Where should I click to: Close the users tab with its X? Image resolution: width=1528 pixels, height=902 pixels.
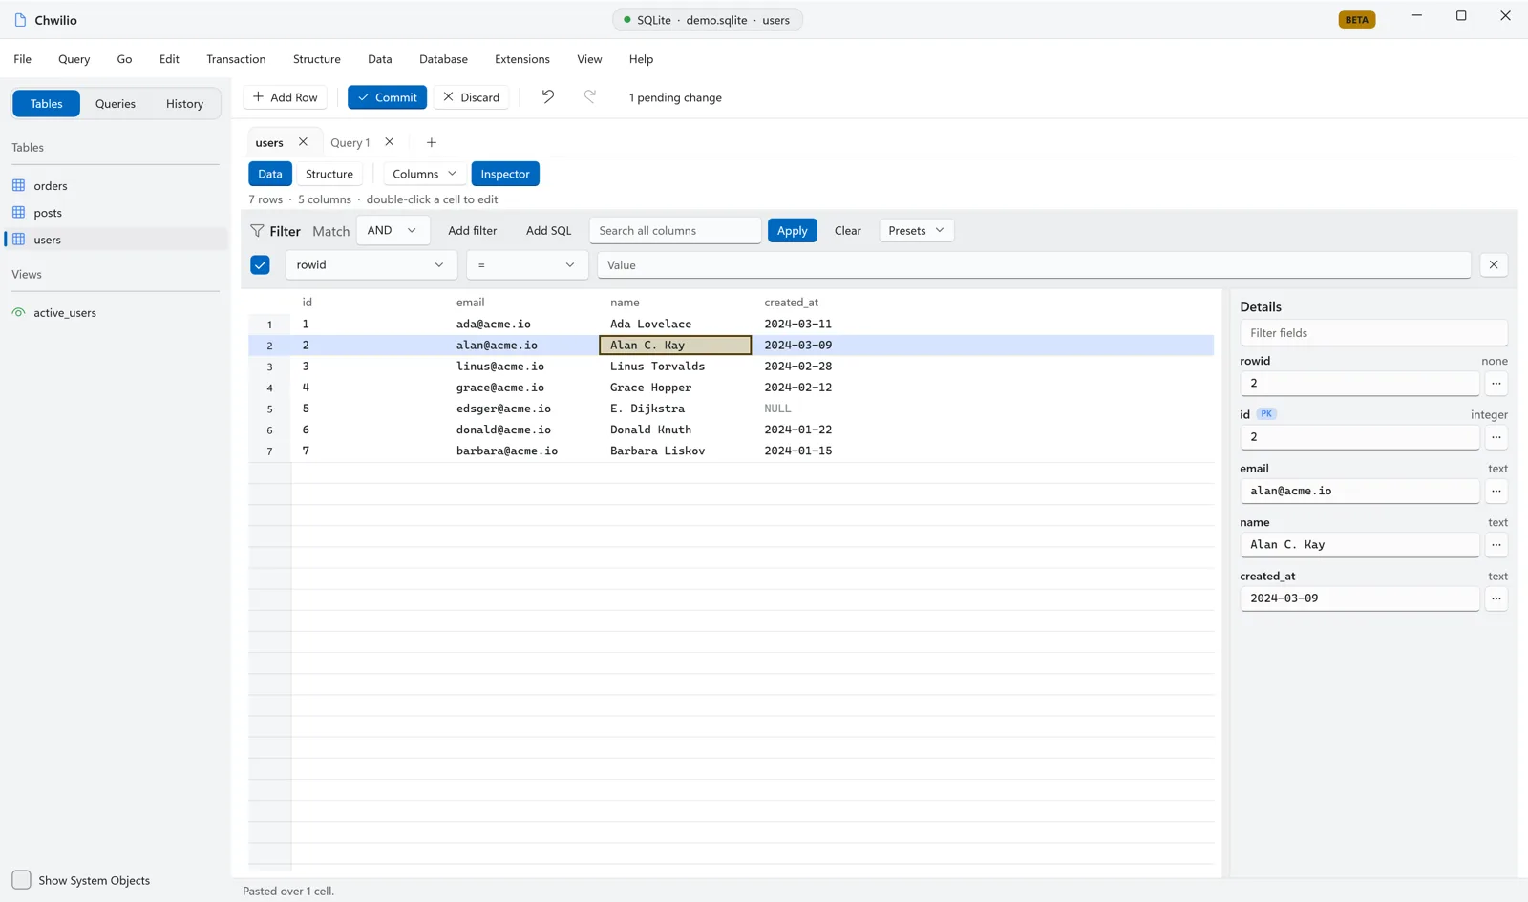coord(303,141)
